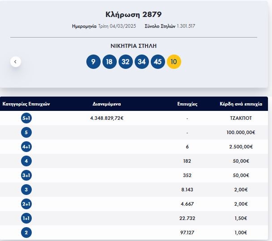The height and width of the screenshot is (241, 272).
Task: Click the Διανεμόμενα column header
Action: point(106,104)
